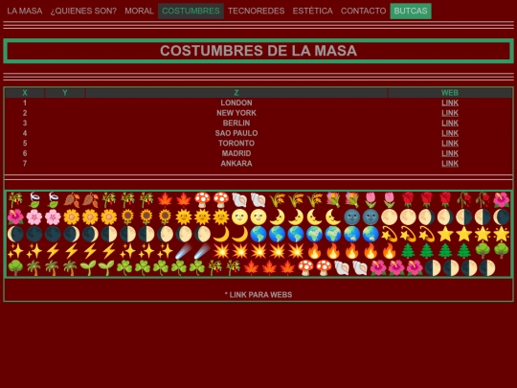This screenshot has width=517, height=388.
Task: Open the TORONTO row LINK
Action: click(x=450, y=143)
